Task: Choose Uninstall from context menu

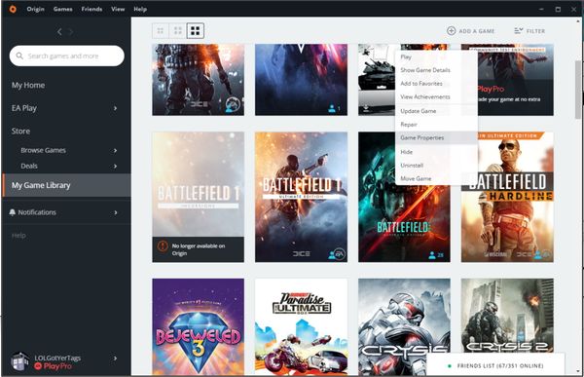Action: (x=436, y=166)
